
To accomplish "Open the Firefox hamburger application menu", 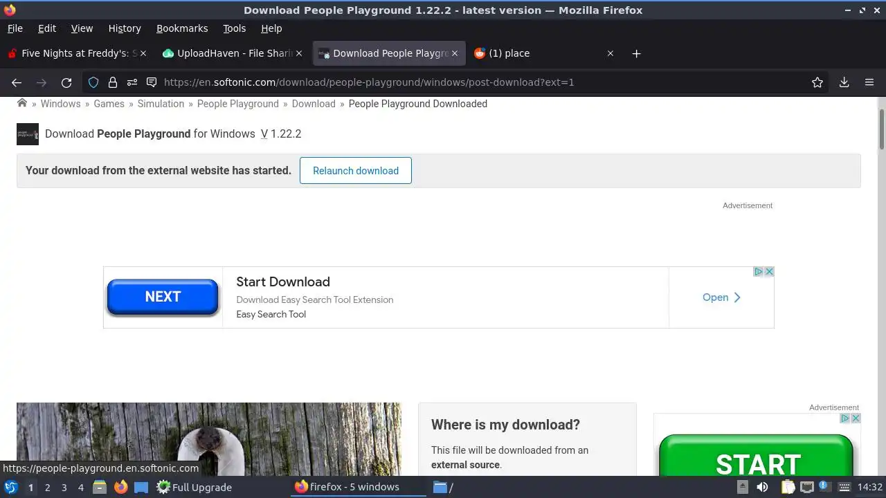I will [x=869, y=82].
